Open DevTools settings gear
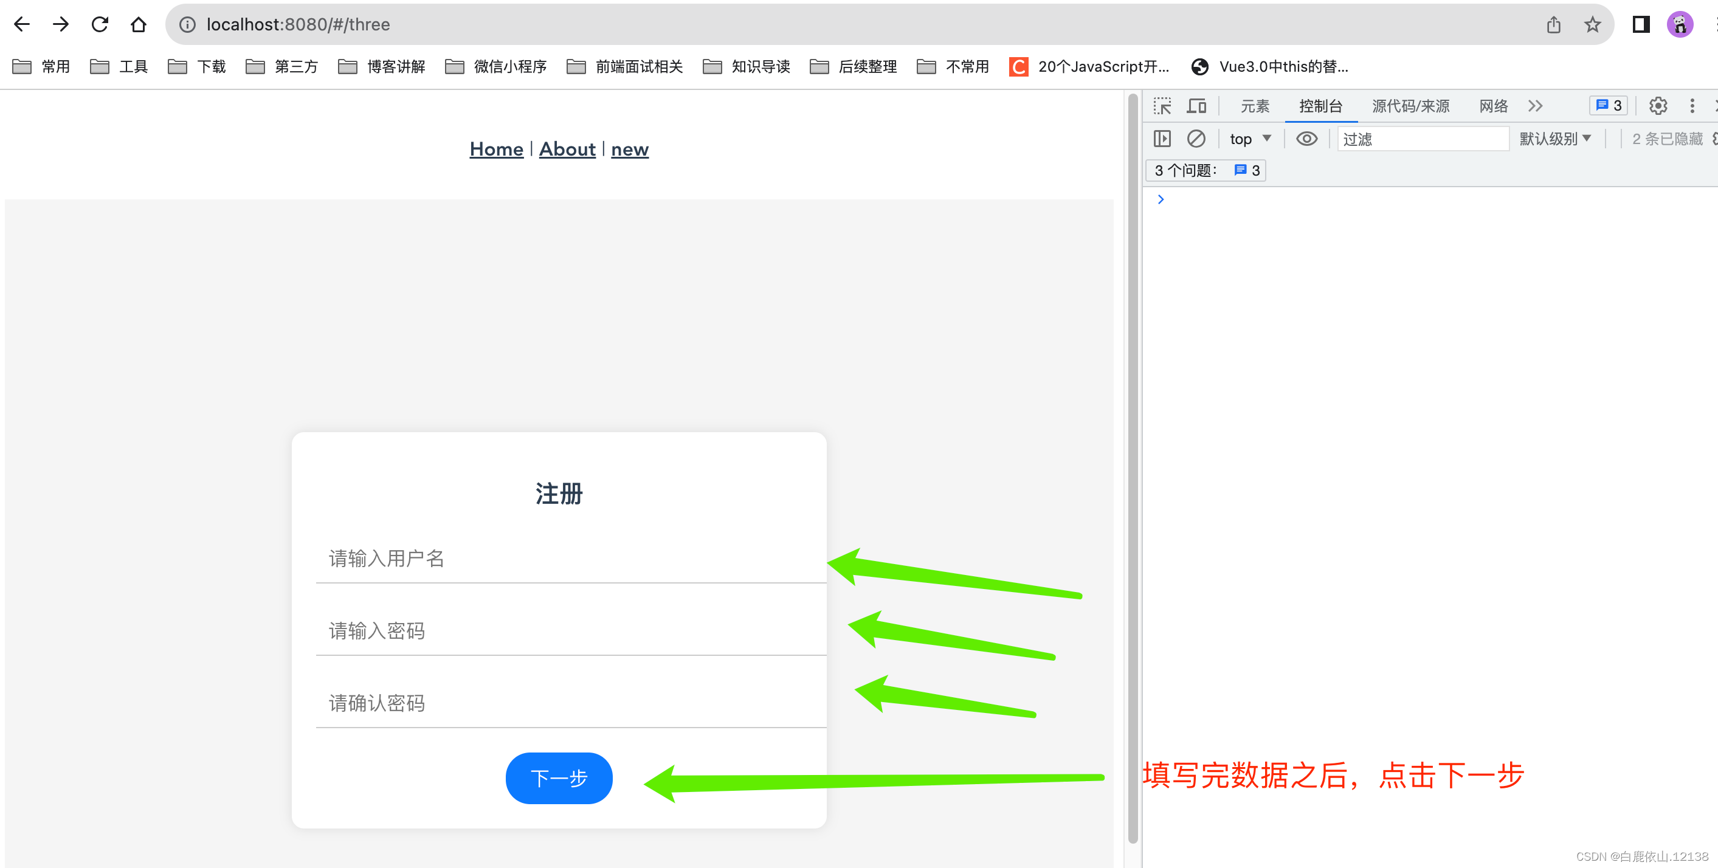Image resolution: width=1718 pixels, height=868 pixels. (1657, 106)
